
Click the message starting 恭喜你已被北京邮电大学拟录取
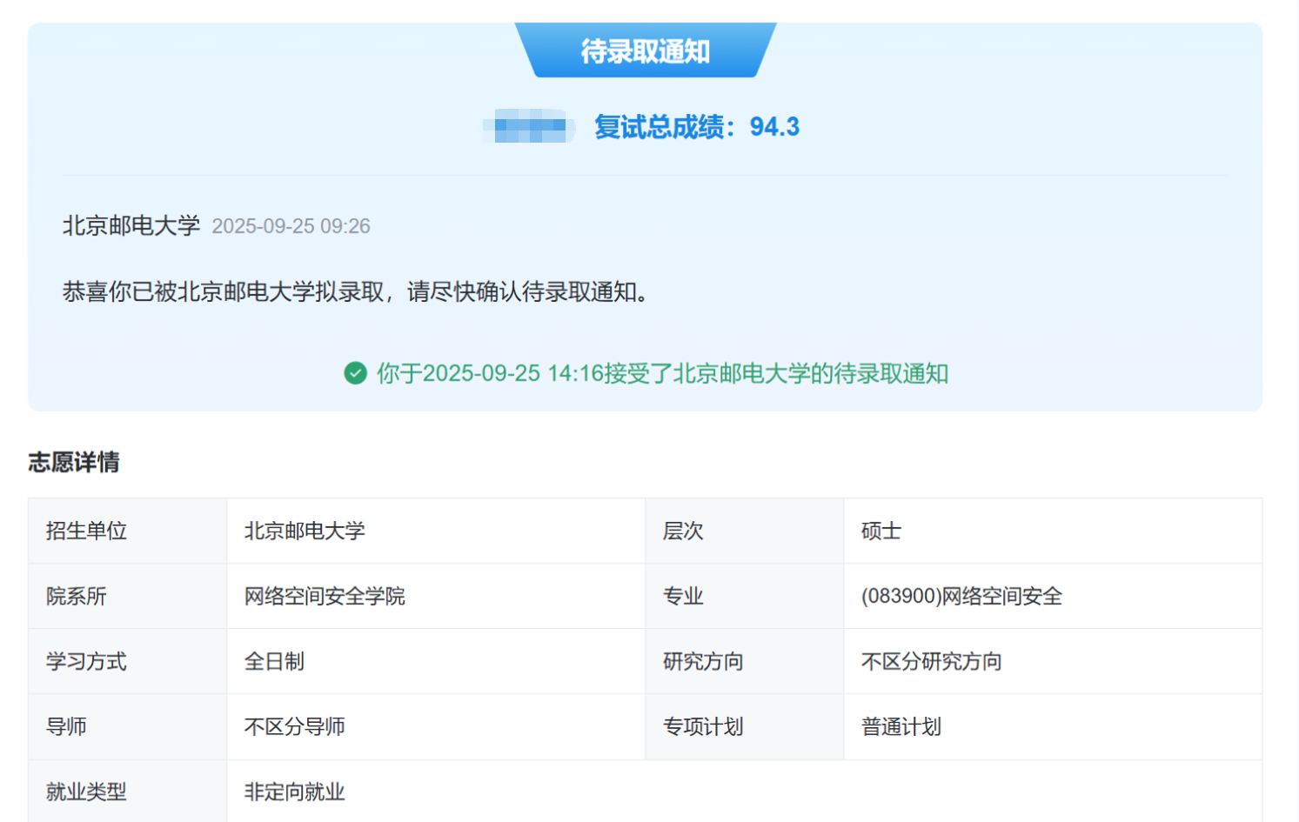(357, 291)
